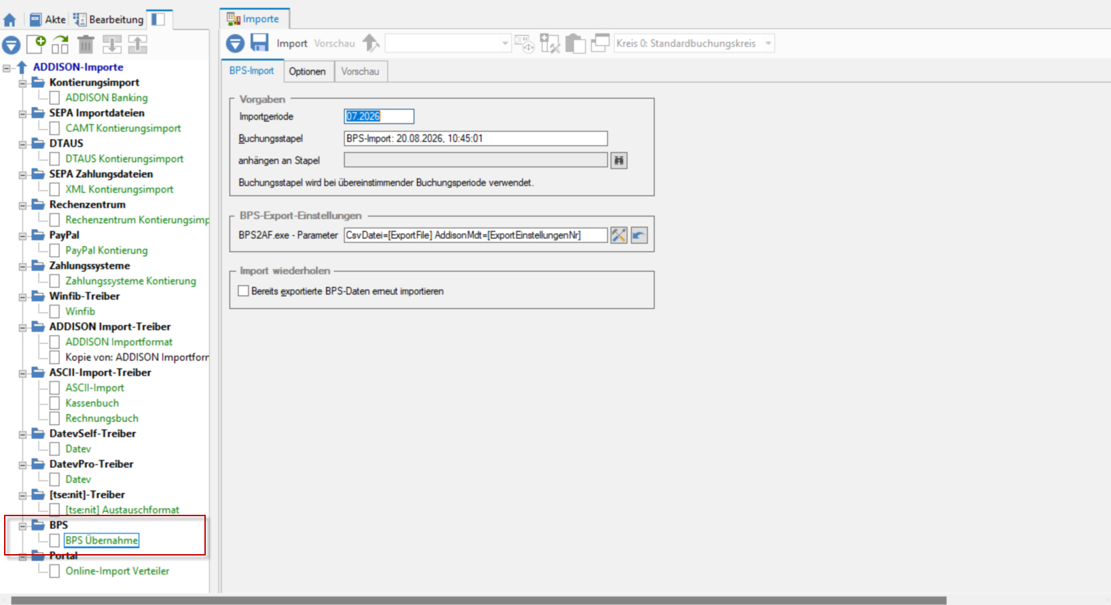Duplicate the import entry via green arrow icon
Image resolution: width=1111 pixels, height=605 pixels.
point(60,45)
